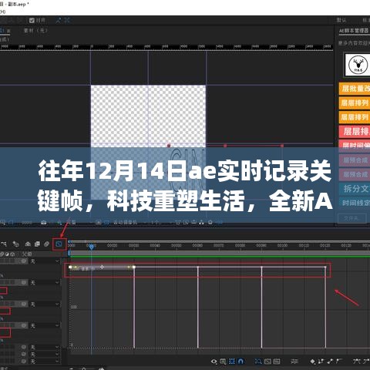The width and height of the screenshot is (370, 370).
Task: Click fit selection to view icon
Action: point(267,362)
